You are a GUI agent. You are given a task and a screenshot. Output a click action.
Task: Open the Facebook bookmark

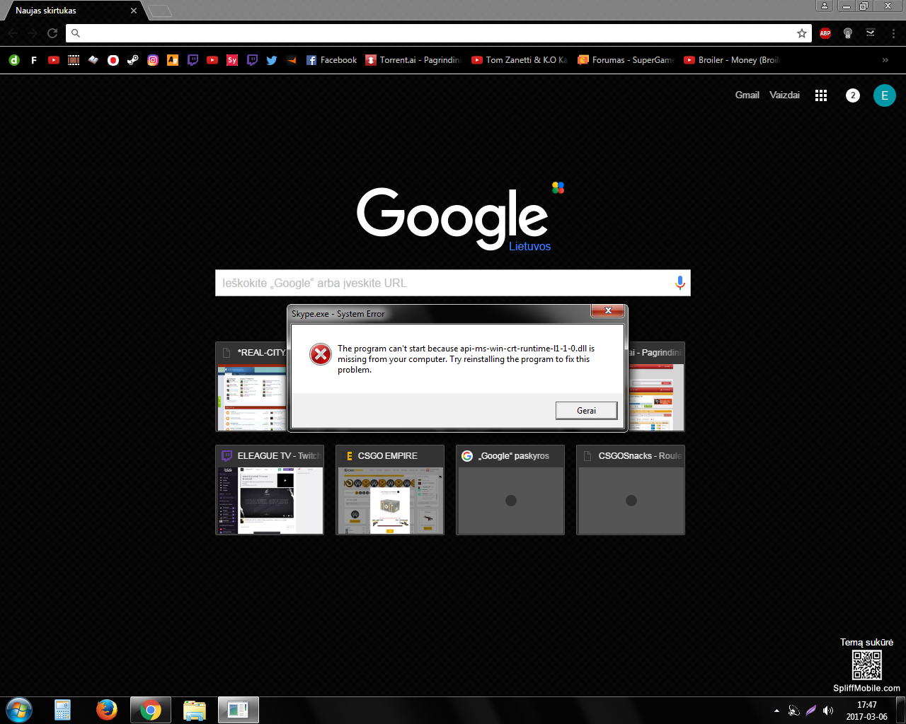click(x=331, y=60)
